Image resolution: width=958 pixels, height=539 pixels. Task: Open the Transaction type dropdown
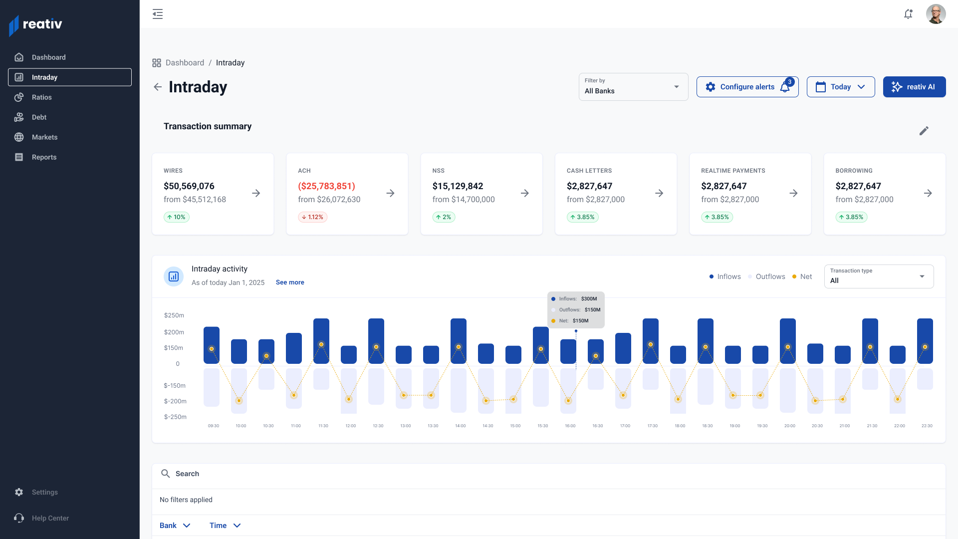coord(878,276)
